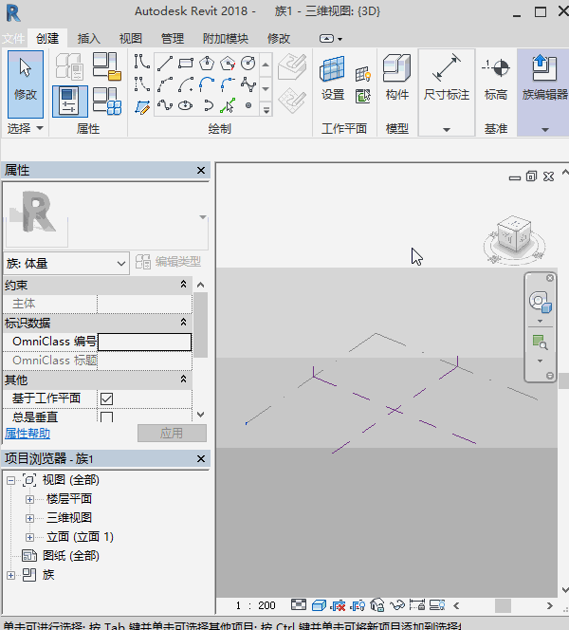
Task: Click the 属性帮助 link
Action: 28,434
